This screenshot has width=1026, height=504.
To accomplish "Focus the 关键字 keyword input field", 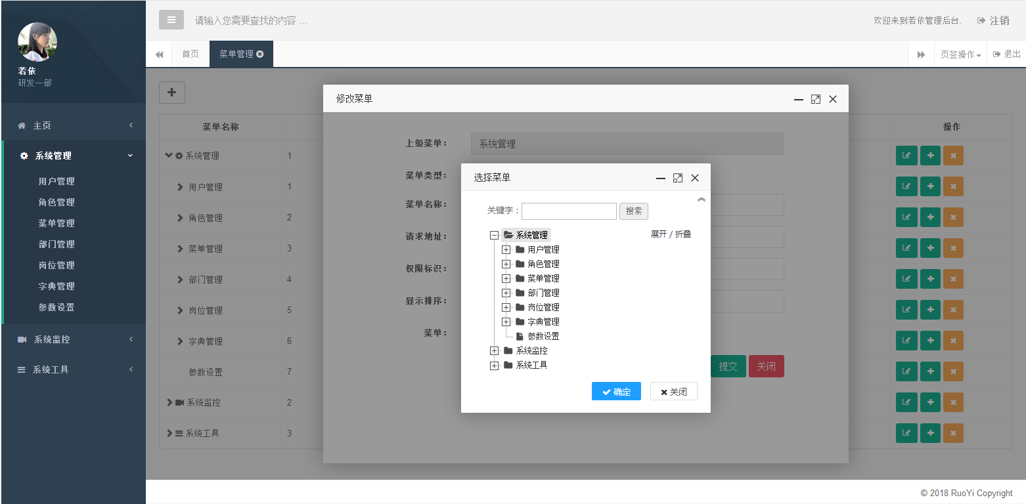I will coord(569,211).
